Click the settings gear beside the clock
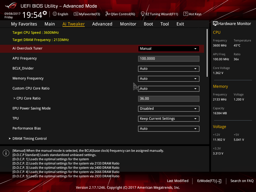This screenshot has height=192, width=256. pos(45,13)
